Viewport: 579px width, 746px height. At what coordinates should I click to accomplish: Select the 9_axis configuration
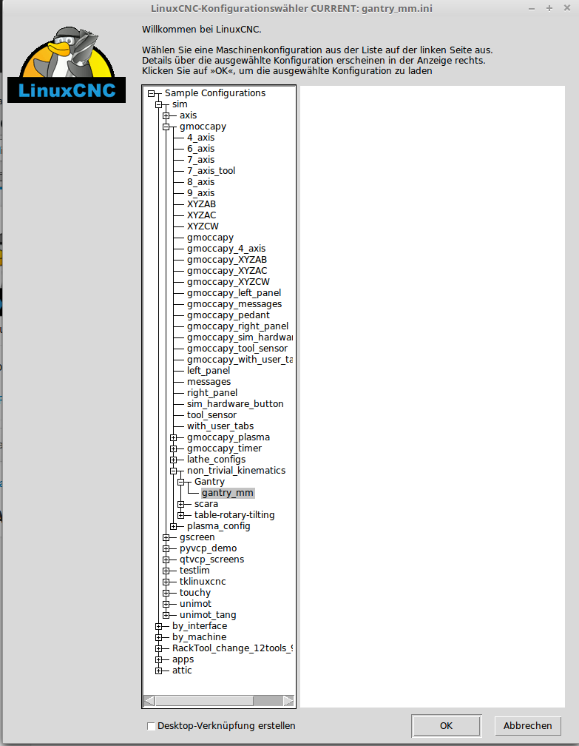(200, 192)
